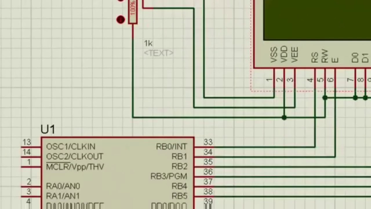371x209 pixels.
Task: Click the RB2 pin label
Action: pyautogui.click(x=179, y=166)
